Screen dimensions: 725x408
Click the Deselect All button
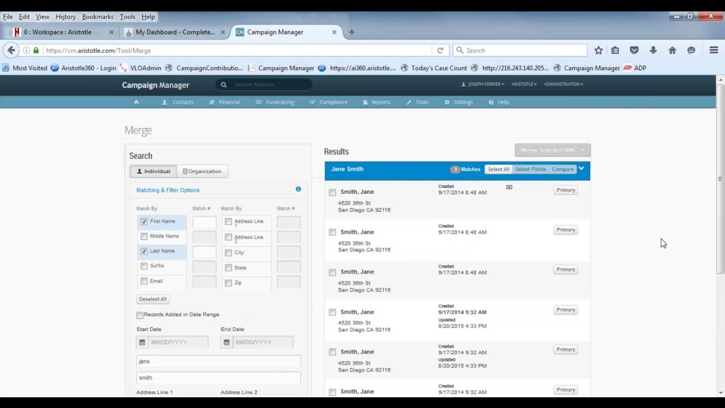(x=153, y=299)
